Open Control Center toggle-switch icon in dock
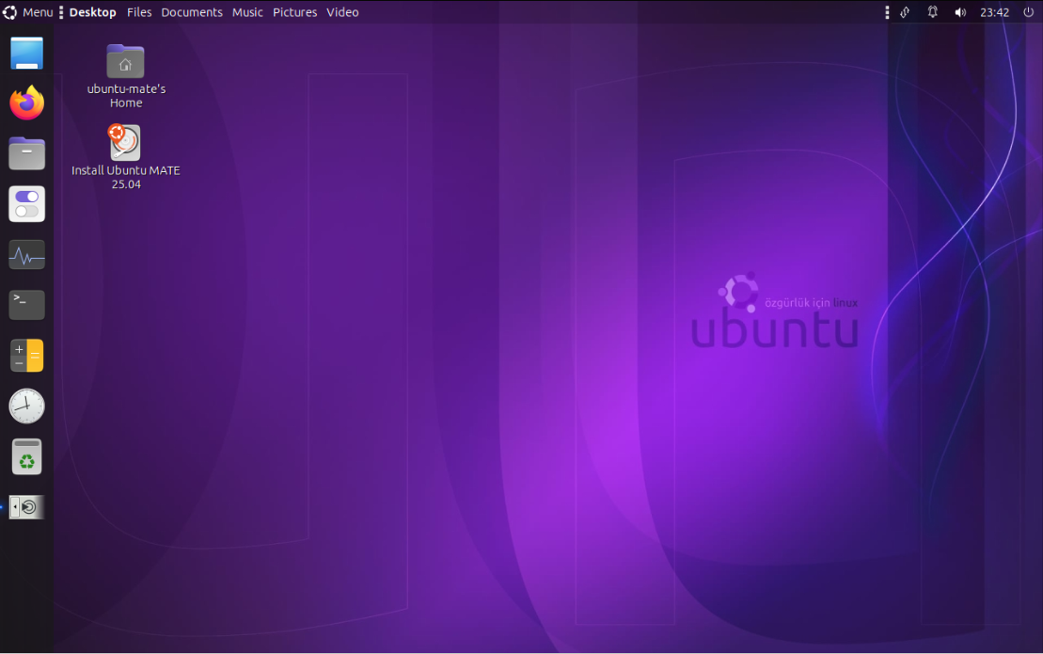The image size is (1043, 654). [x=26, y=203]
